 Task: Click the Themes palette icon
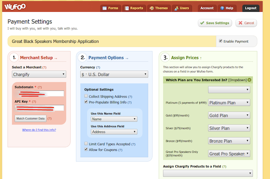pyautogui.click(x=152, y=8)
